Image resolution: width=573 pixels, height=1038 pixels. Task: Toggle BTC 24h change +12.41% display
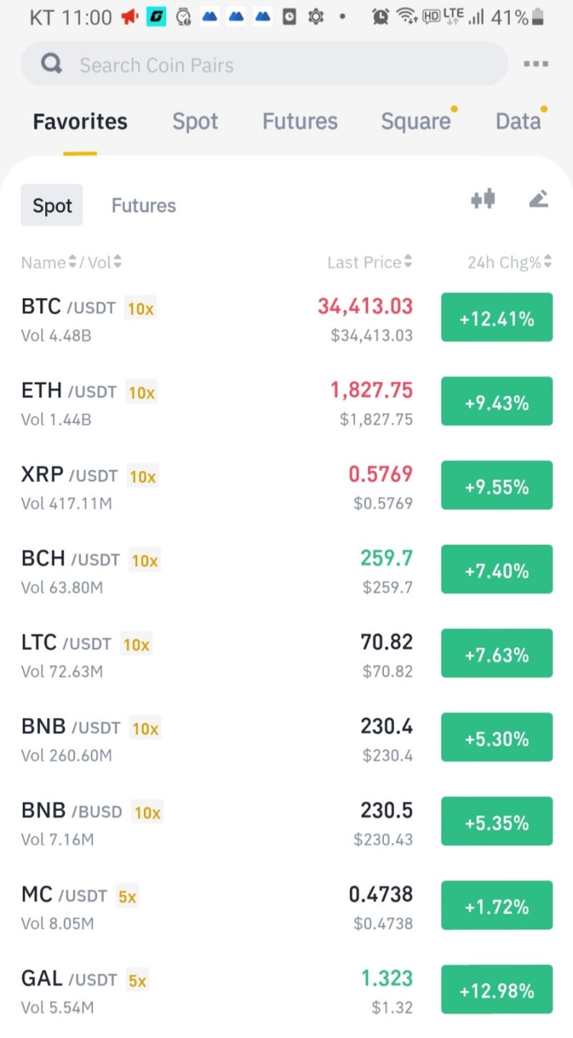(496, 318)
